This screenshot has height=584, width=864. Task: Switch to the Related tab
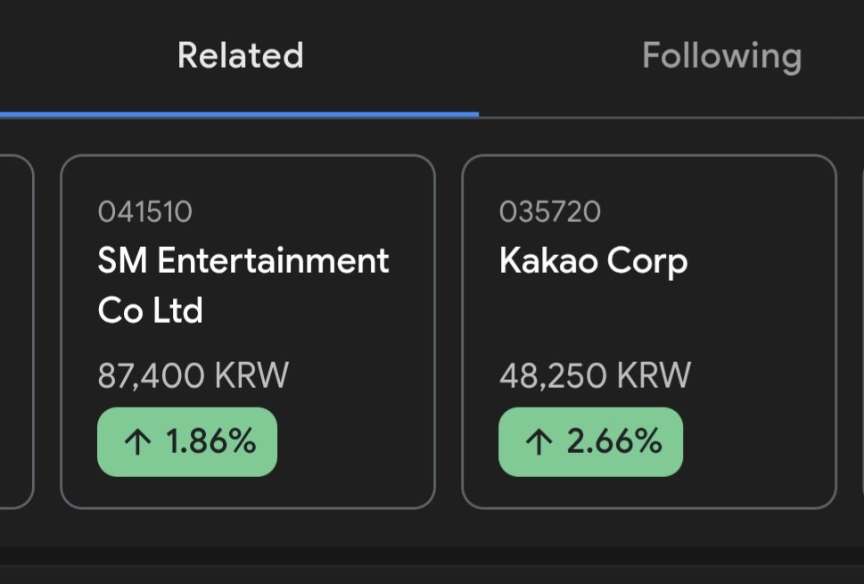click(x=240, y=55)
